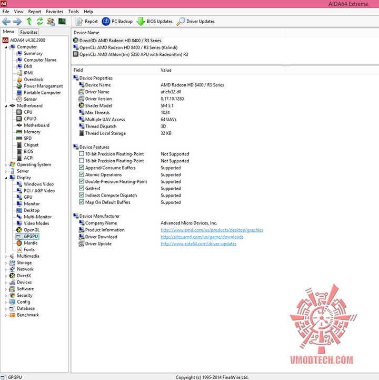Select Windows Video under Display
379x380 pixels.
38,184
